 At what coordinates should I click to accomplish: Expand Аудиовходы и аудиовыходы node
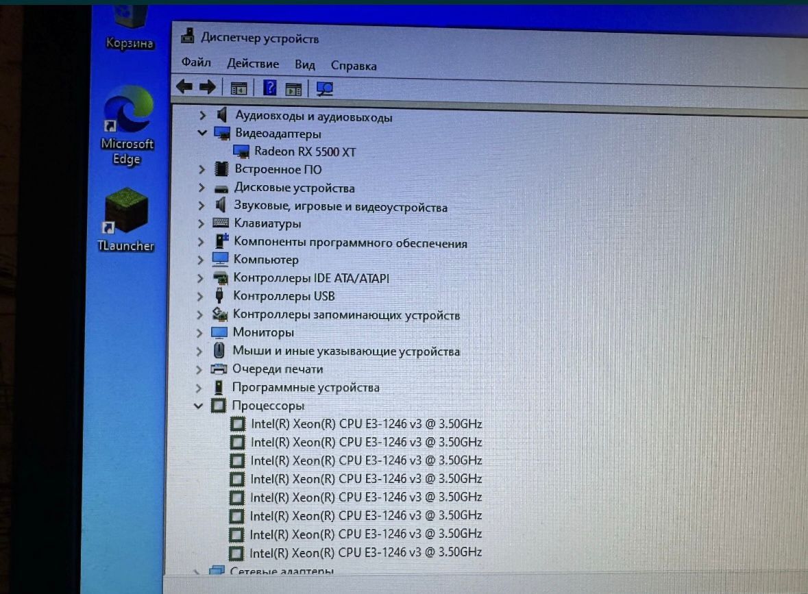pos(203,115)
